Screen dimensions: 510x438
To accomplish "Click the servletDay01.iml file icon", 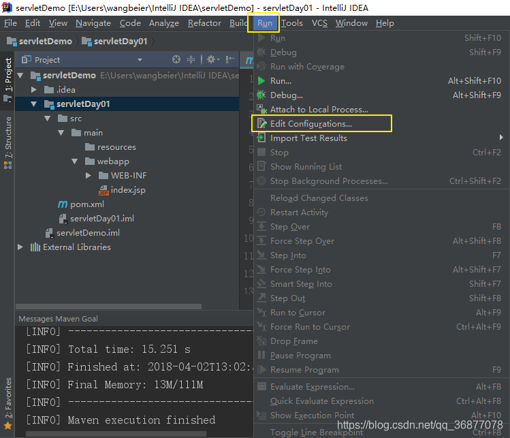I will (63, 219).
